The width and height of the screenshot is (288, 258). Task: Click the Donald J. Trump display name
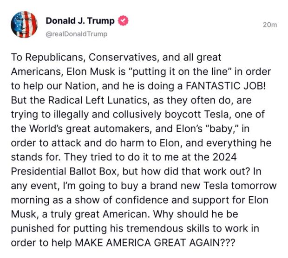pos(81,21)
